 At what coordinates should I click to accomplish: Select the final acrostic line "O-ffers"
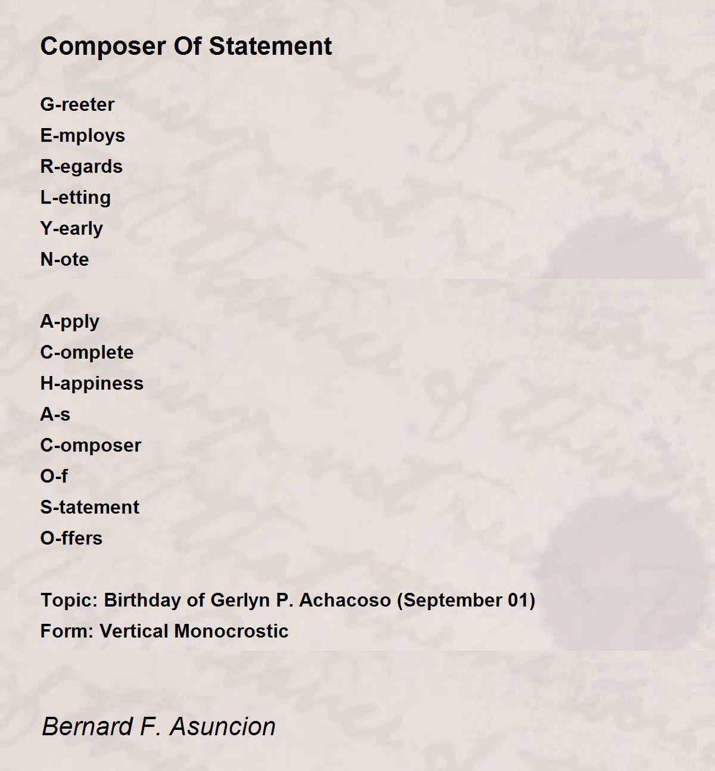click(x=71, y=539)
